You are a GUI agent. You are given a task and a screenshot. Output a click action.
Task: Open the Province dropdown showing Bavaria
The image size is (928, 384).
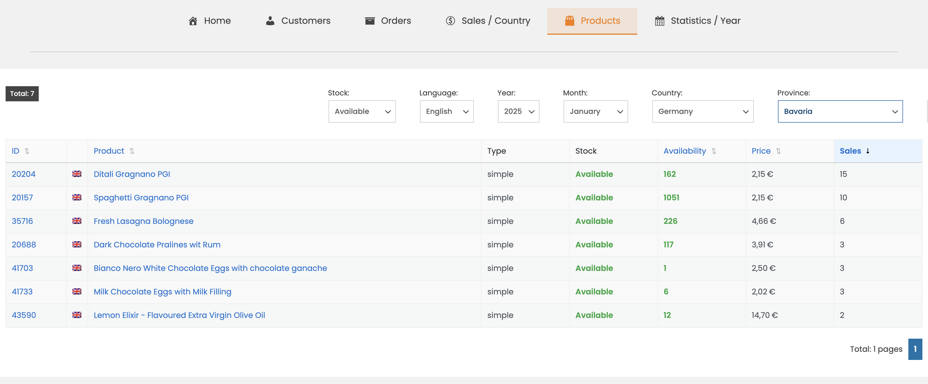(x=840, y=111)
